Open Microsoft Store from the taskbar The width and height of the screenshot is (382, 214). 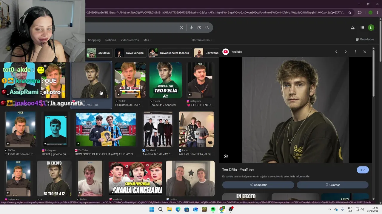[x=187, y=209]
